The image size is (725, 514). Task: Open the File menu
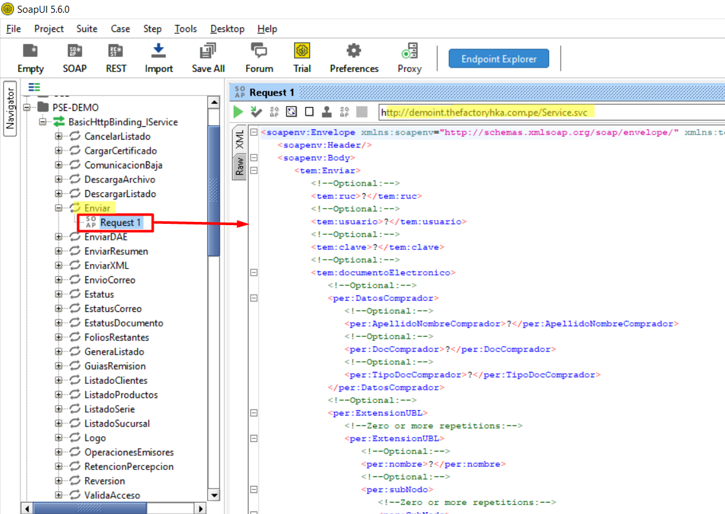point(13,29)
